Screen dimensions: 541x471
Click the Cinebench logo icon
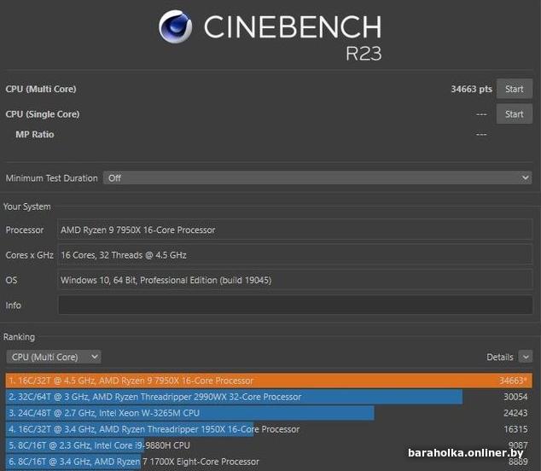point(175,26)
